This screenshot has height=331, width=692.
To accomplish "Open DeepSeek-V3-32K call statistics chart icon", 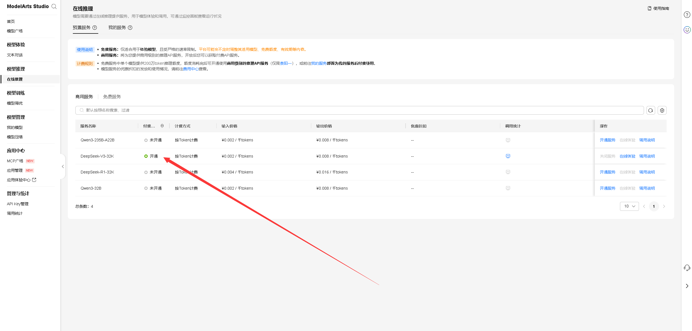I will pyautogui.click(x=508, y=156).
